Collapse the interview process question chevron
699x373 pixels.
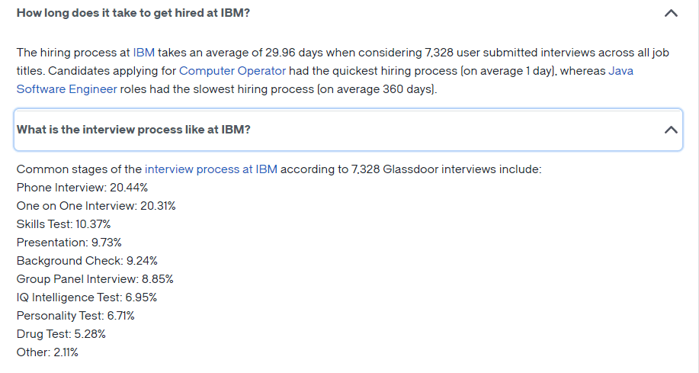point(671,130)
